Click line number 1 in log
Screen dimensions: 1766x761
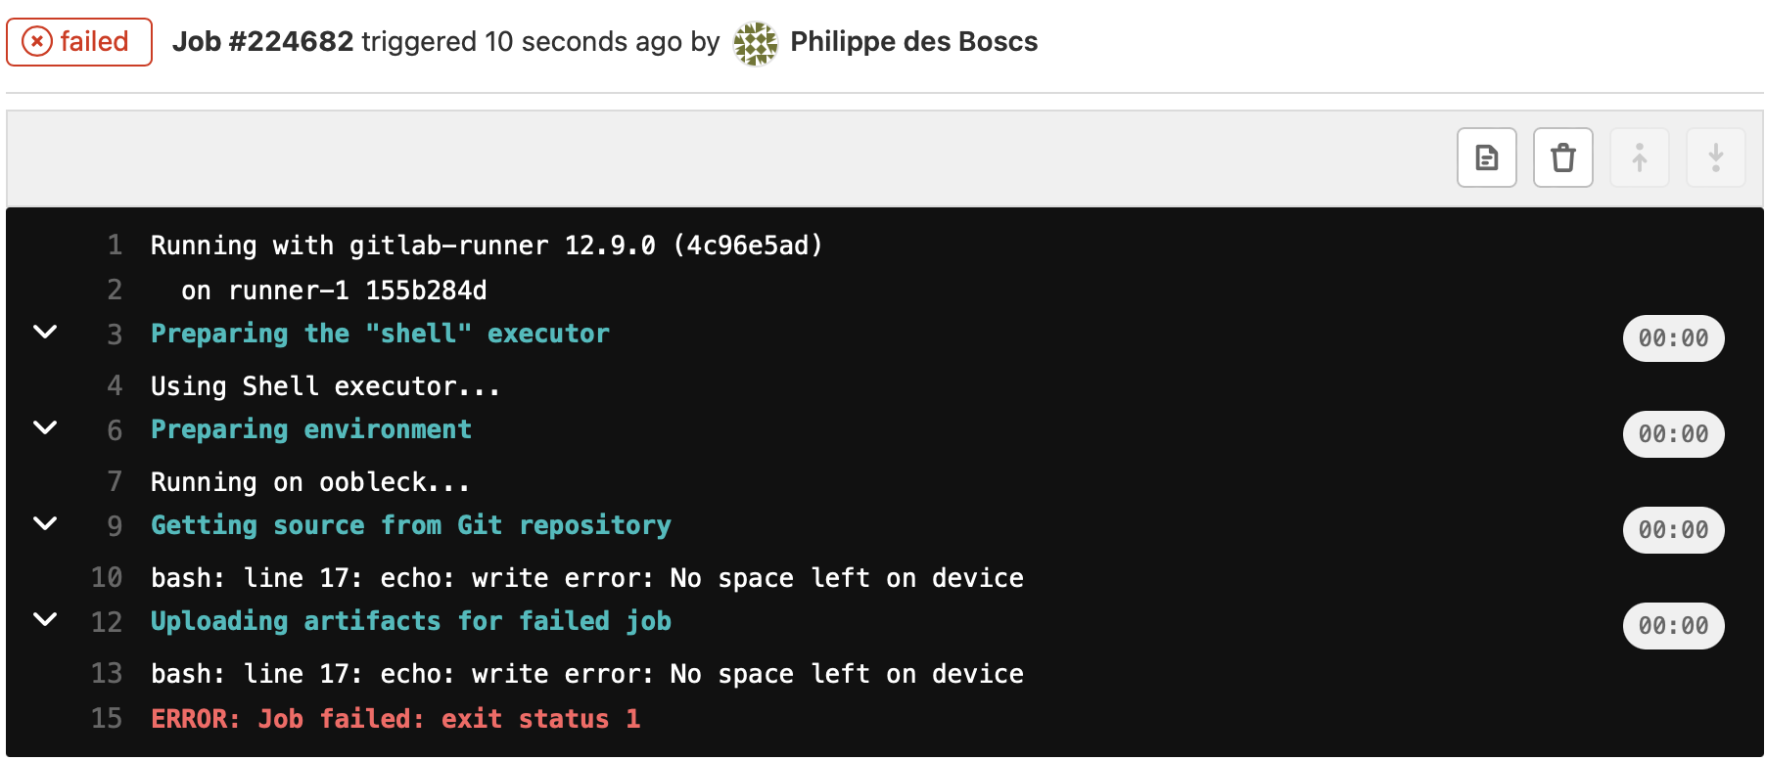click(x=115, y=245)
